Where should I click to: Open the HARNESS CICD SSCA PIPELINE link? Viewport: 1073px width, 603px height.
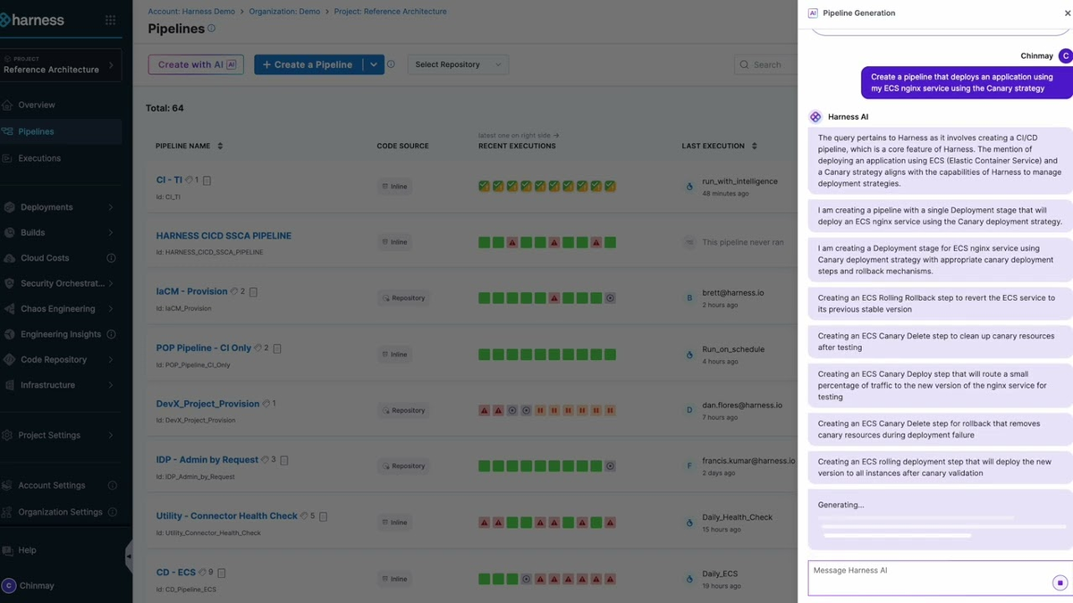pyautogui.click(x=224, y=236)
